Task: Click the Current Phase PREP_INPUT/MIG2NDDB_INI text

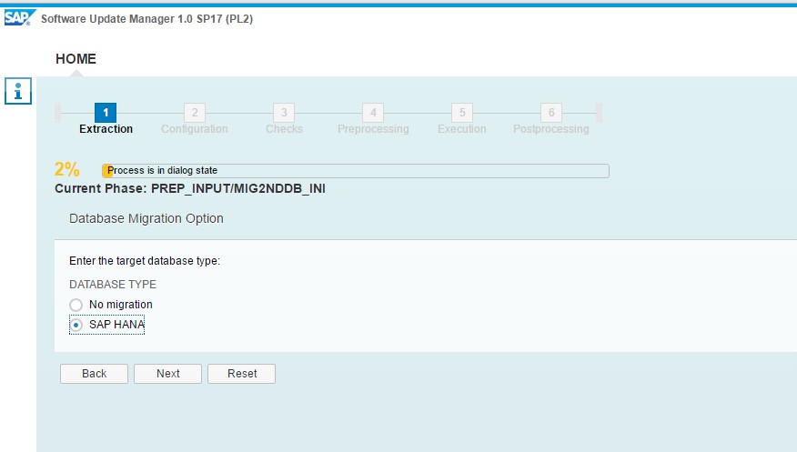Action: pyautogui.click(x=190, y=189)
